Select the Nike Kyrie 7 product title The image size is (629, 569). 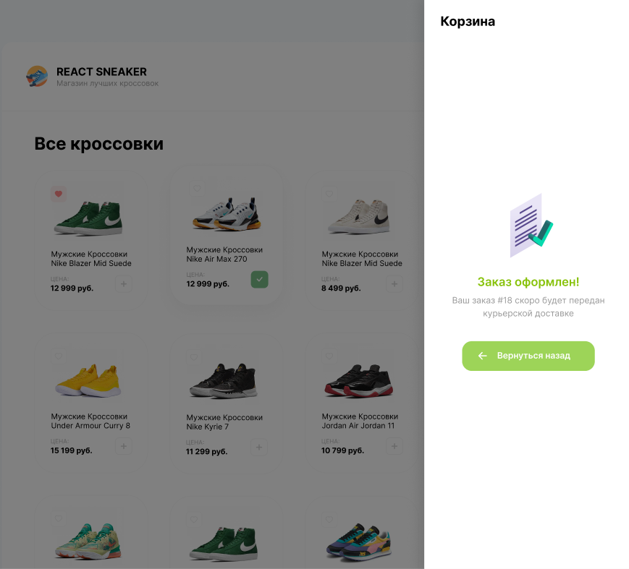coord(224,422)
